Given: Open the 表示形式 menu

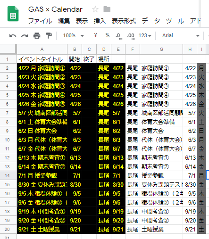Looking at the screenshot, I should [124, 21].
